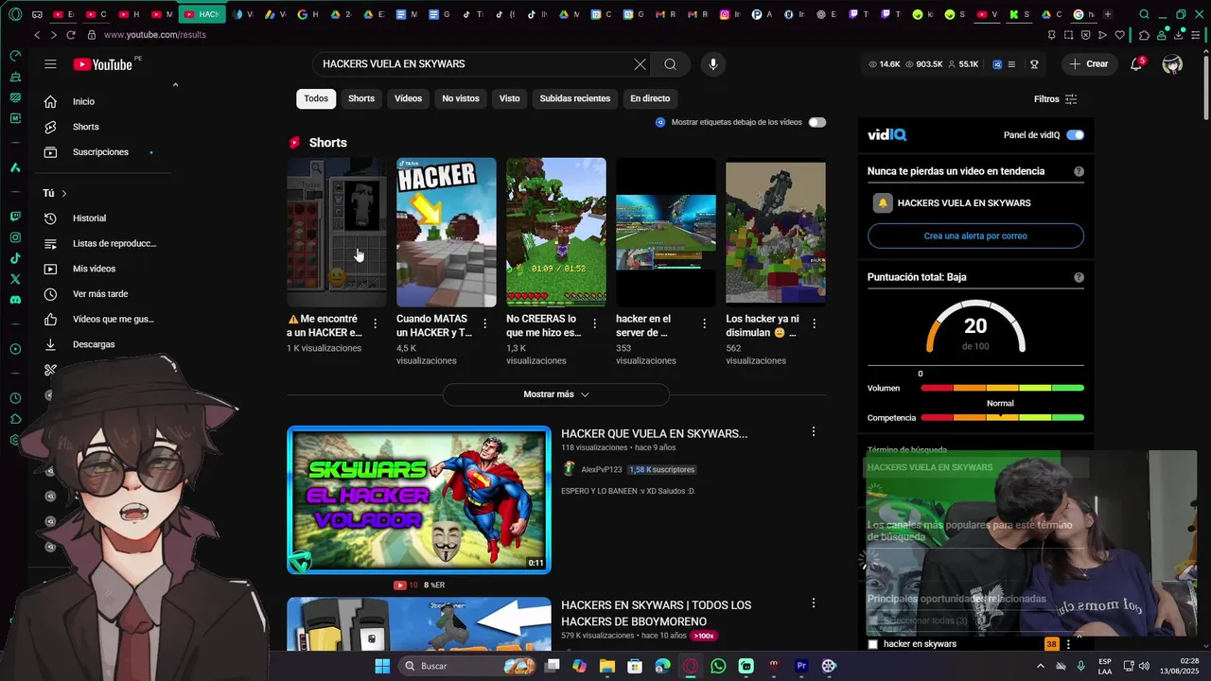Click the 'SKYWARS EL HACKER VOLADOR' thumbnail
Viewport: 1211px width, 681px height.
419,500
